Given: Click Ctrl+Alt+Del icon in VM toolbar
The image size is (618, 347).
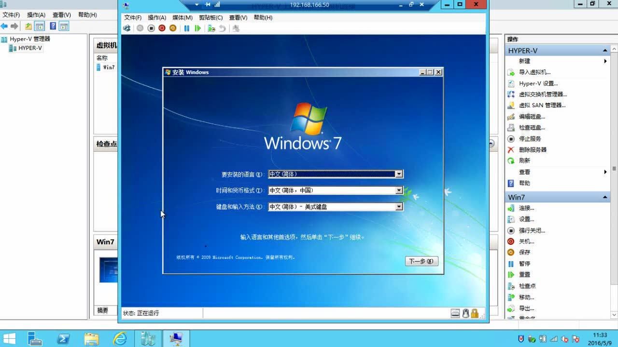Looking at the screenshot, I should [127, 28].
